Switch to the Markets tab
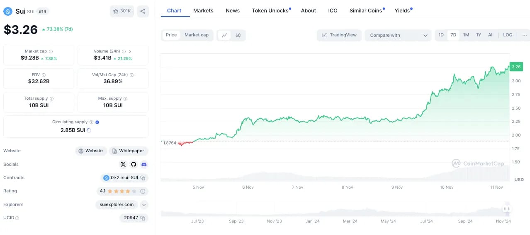Viewport: 530px width, 235px height. click(203, 11)
